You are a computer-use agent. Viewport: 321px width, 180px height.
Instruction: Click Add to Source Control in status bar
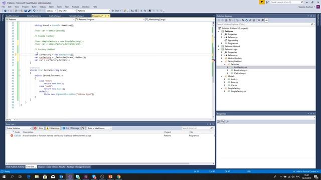[x=306, y=171]
